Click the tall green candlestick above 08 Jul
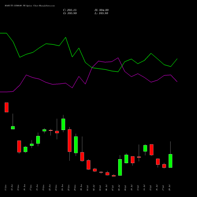197x197 pixels. (120, 167)
